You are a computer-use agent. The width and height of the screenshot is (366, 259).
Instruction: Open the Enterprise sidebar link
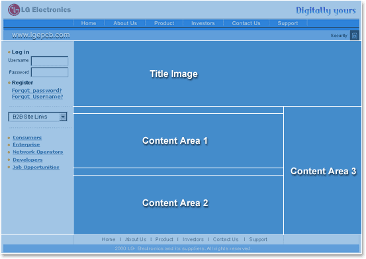pyautogui.click(x=26, y=144)
